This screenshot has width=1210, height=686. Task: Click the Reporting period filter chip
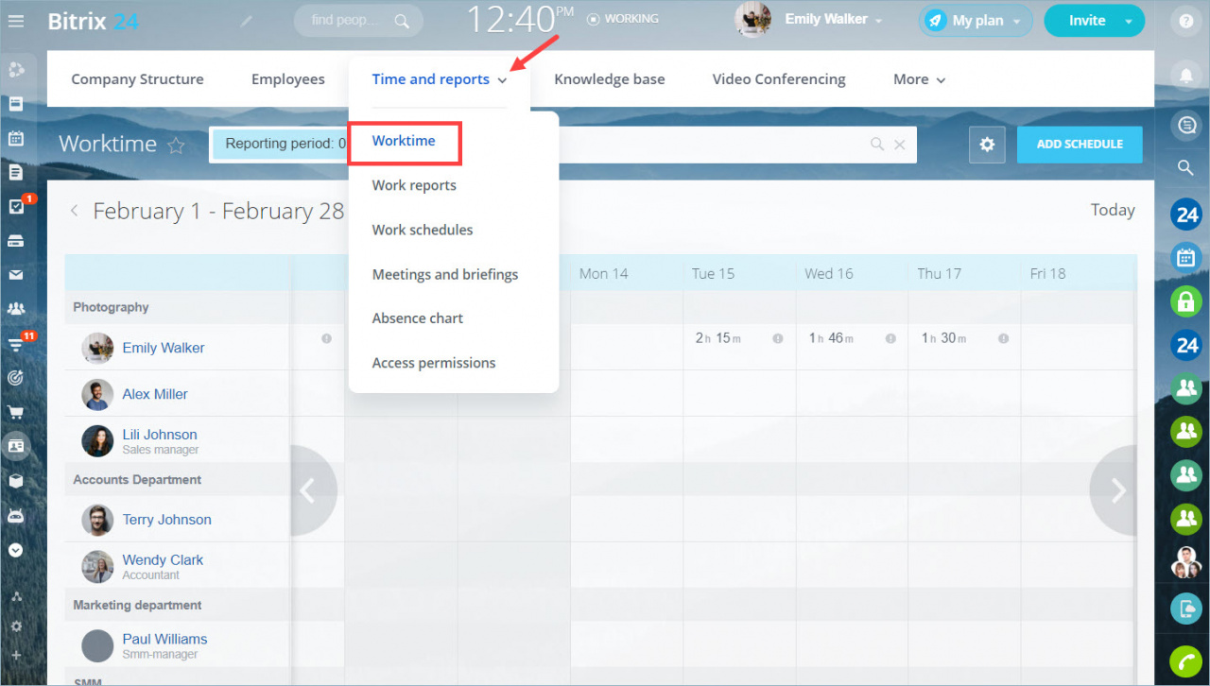point(282,144)
